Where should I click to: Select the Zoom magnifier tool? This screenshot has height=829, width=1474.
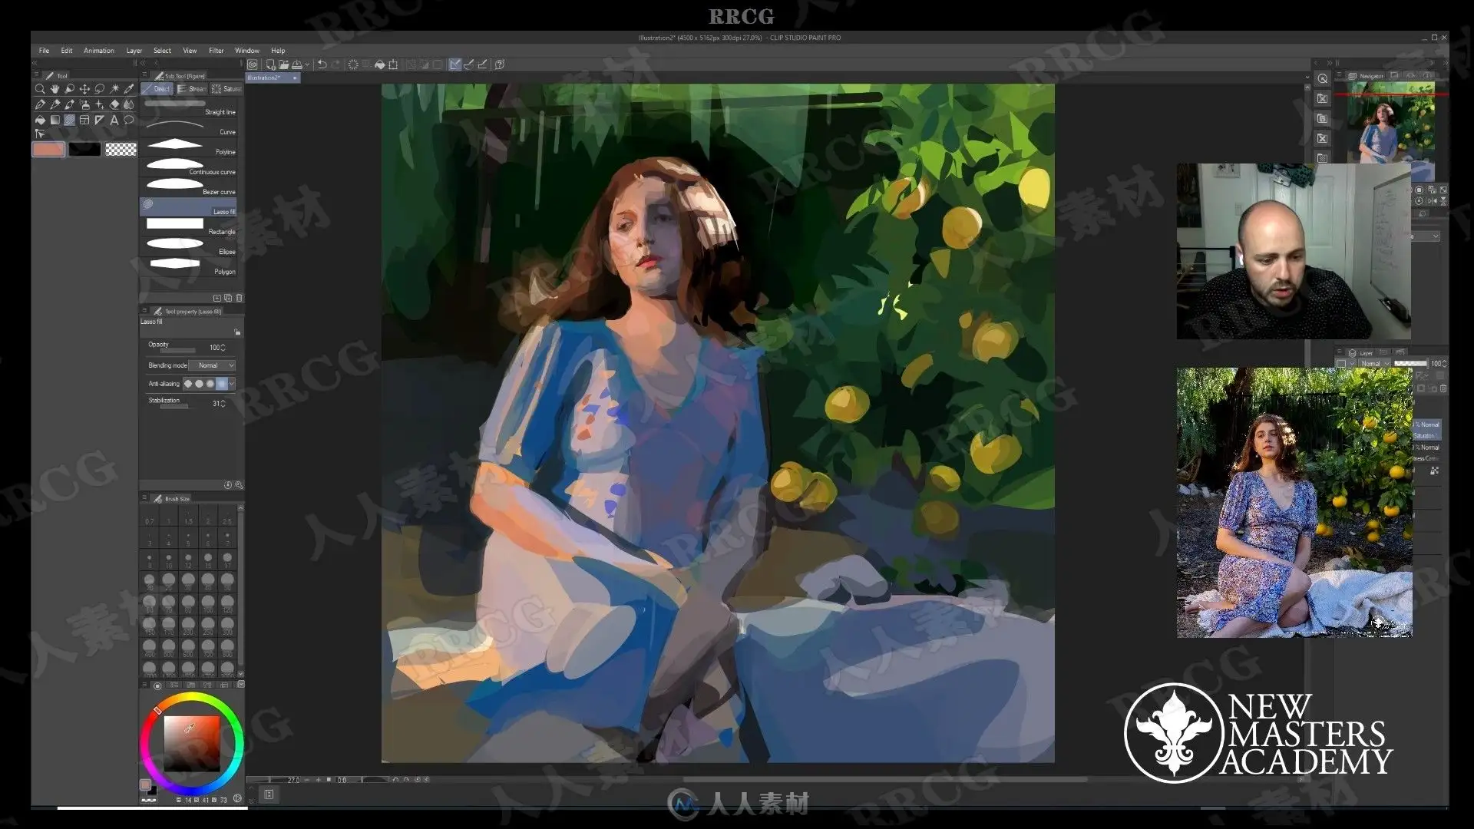40,89
